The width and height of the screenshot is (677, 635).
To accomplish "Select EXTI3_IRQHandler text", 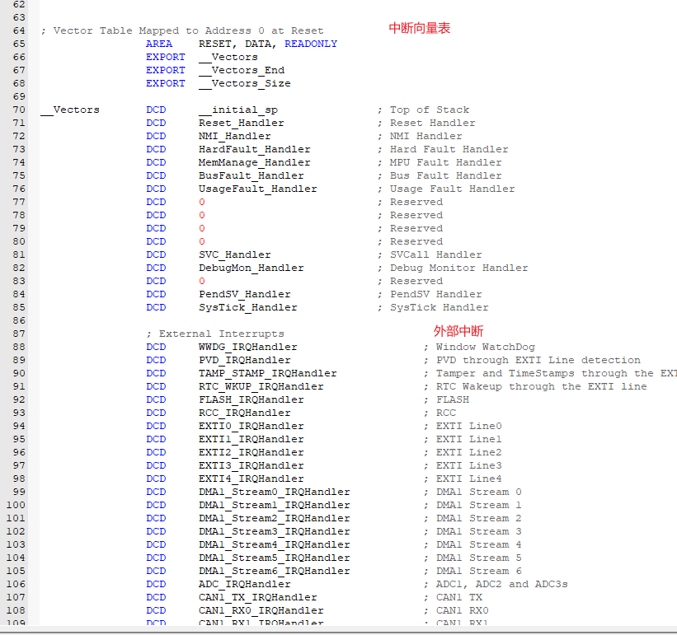I will pos(252,465).
